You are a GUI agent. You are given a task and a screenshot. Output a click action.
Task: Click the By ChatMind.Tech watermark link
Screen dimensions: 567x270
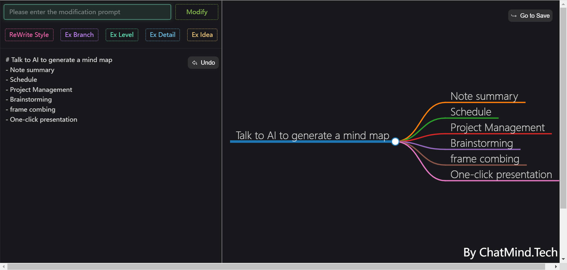[510, 252]
